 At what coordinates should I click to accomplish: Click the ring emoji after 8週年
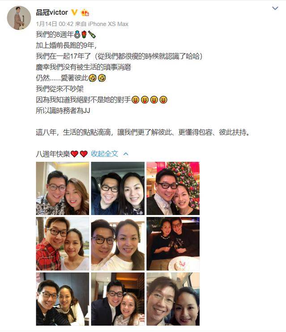coord(77,34)
